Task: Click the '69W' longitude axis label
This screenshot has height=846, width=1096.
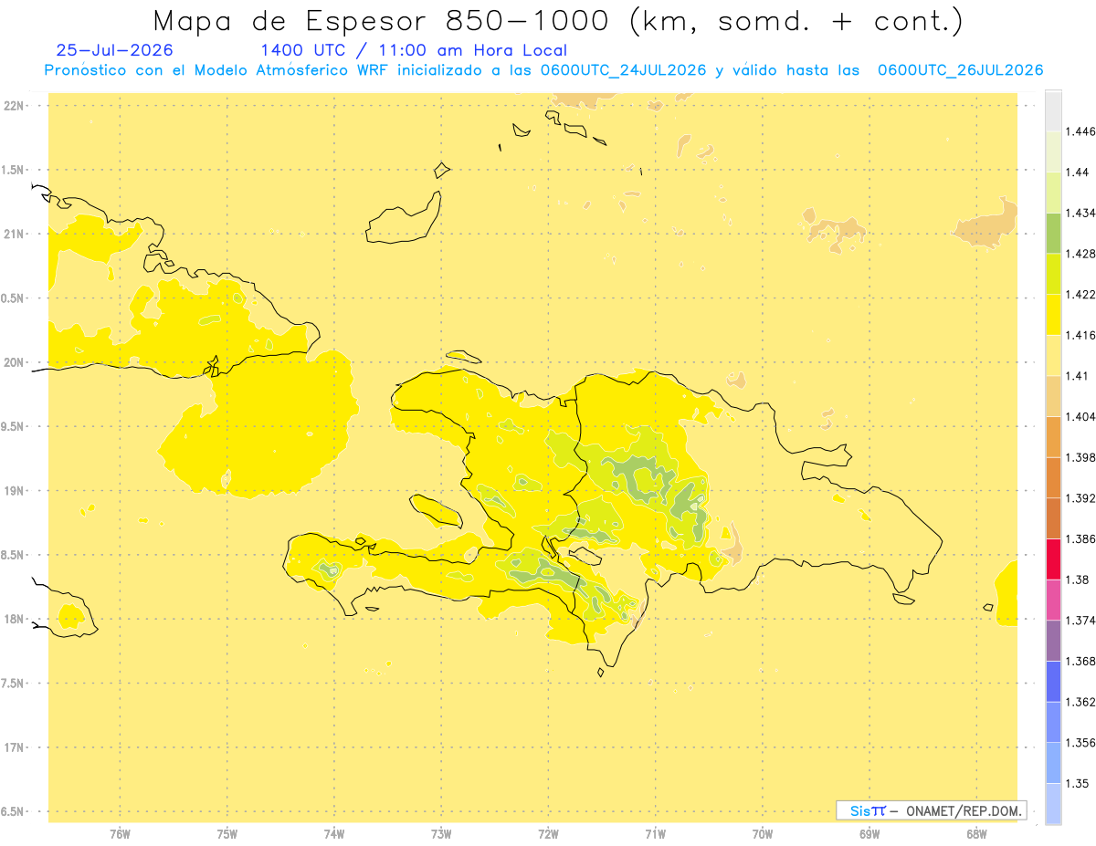Action: (x=869, y=833)
